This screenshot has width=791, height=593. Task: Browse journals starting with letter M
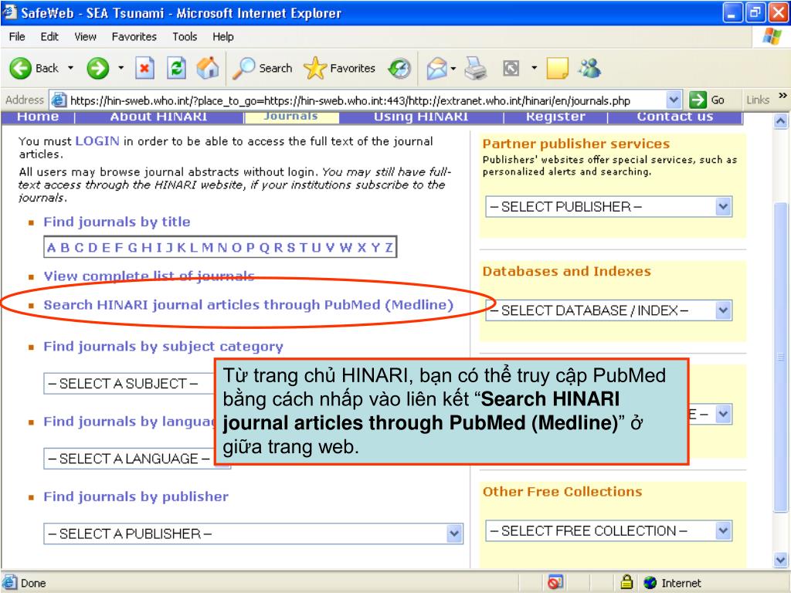(207, 248)
